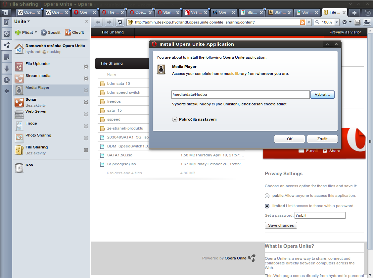The width and height of the screenshot is (373, 278).
Task: Select Photo Sharing in Unite panel
Action: pyautogui.click(x=51, y=138)
